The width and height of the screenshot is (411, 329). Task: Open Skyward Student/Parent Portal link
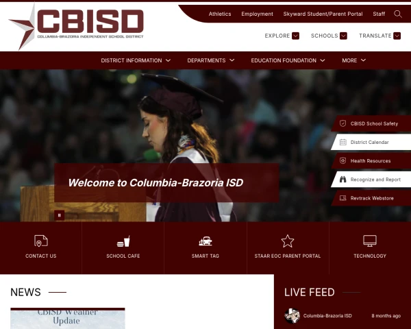323,14
